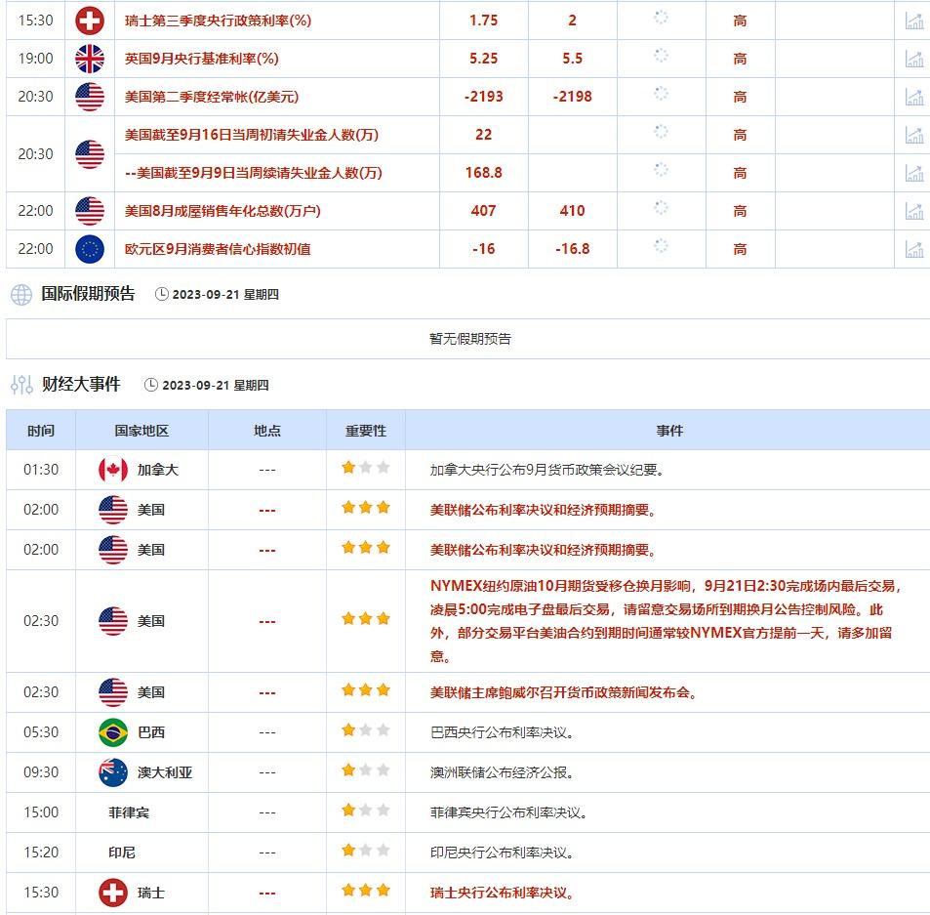Screen dimensions: 930x915
Task: Click value 168.8 for continuing jobless claims
Action: pyautogui.click(x=483, y=173)
